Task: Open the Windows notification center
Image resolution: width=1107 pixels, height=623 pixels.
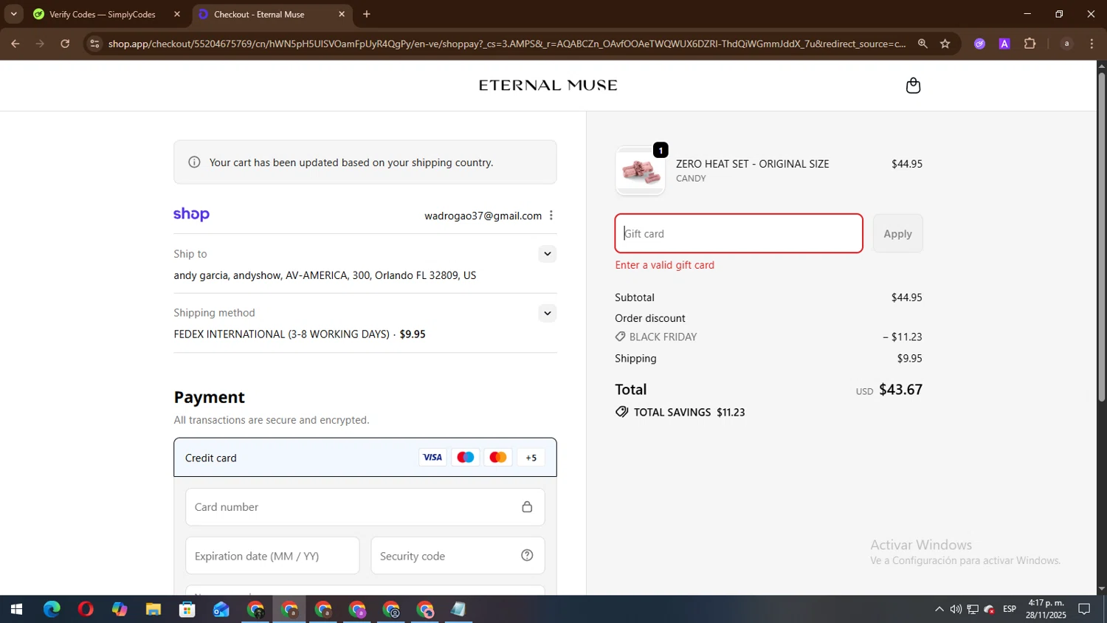Action: pos(1084,610)
